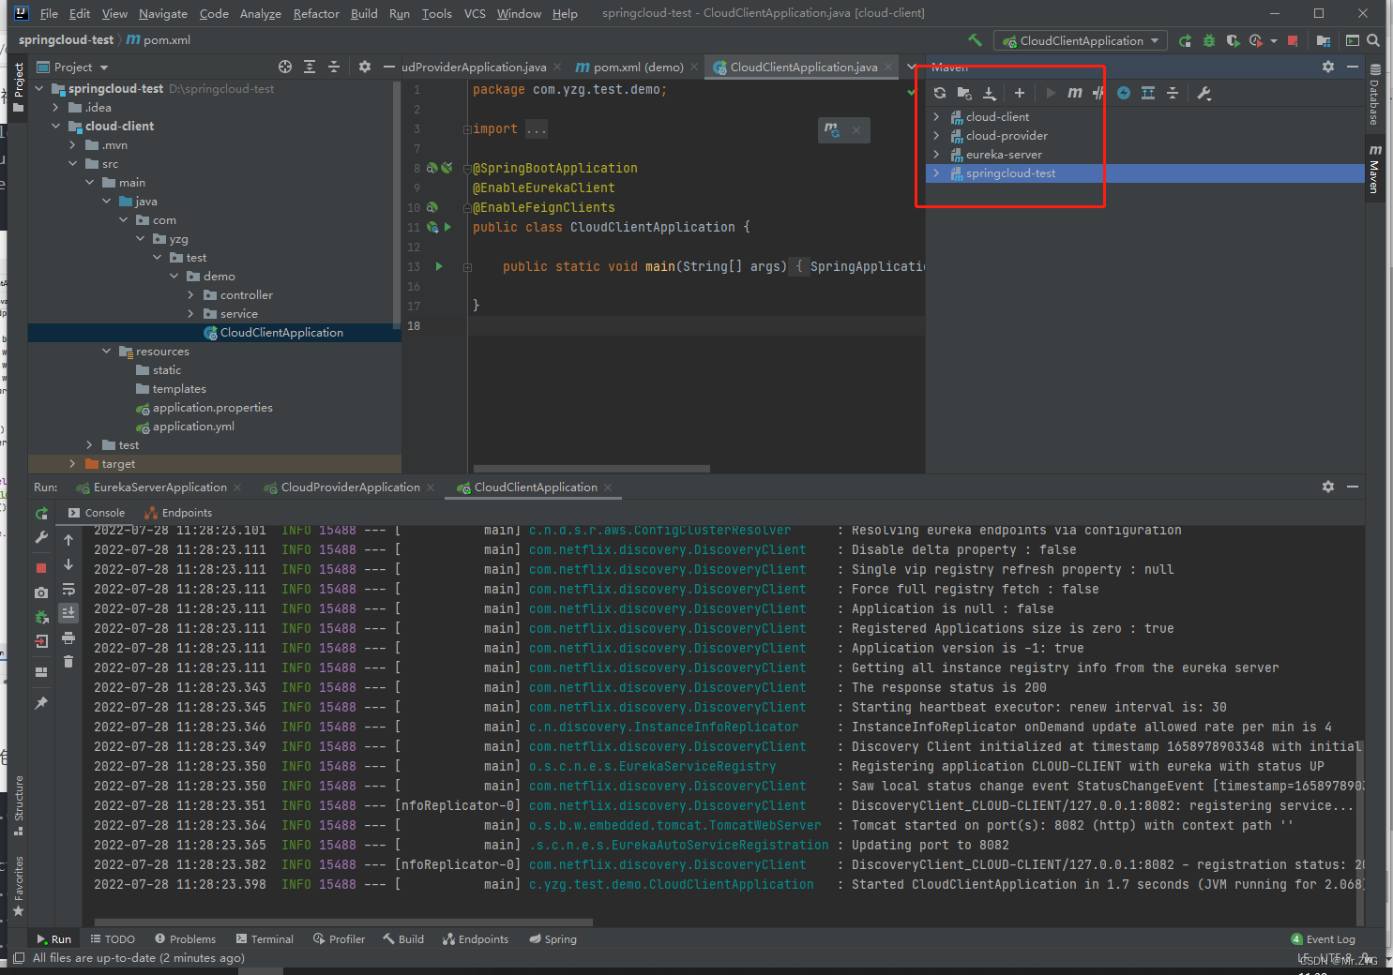Generate sources and update Maven folders
The height and width of the screenshot is (975, 1393).
point(964,93)
